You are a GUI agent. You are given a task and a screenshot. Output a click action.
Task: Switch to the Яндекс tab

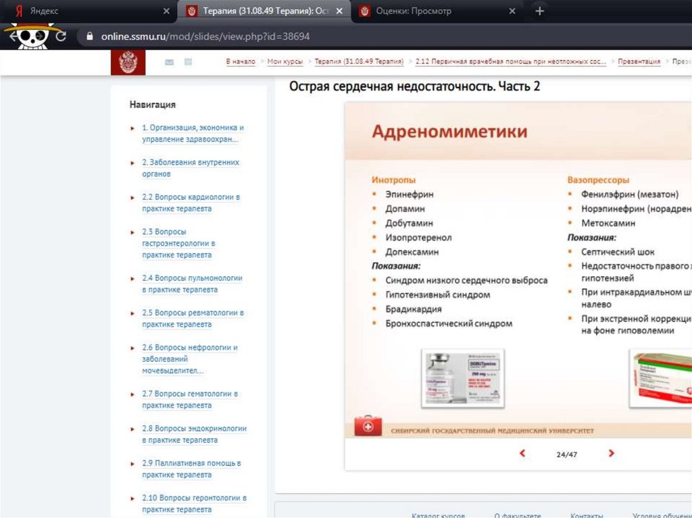point(89,11)
